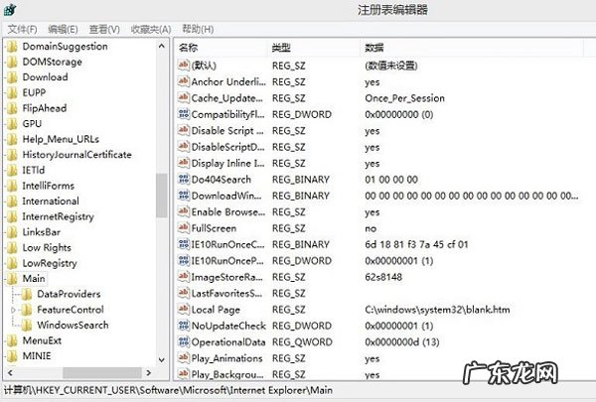The image size is (596, 402).
Task: Click the Registry Editor app icon in title bar
Action: [10, 9]
